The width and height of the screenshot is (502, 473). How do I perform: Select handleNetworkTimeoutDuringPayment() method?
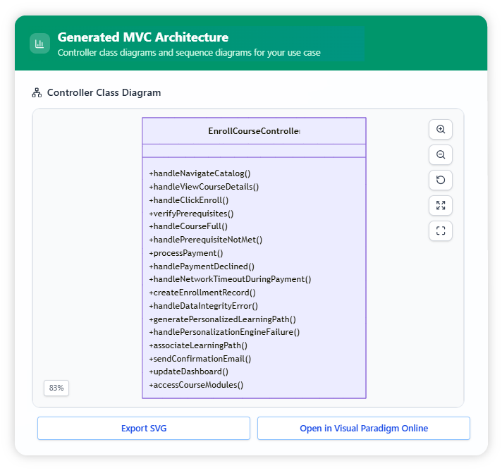pos(230,279)
